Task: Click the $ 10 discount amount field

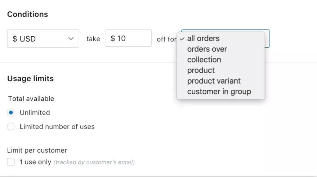Action: tap(128, 38)
